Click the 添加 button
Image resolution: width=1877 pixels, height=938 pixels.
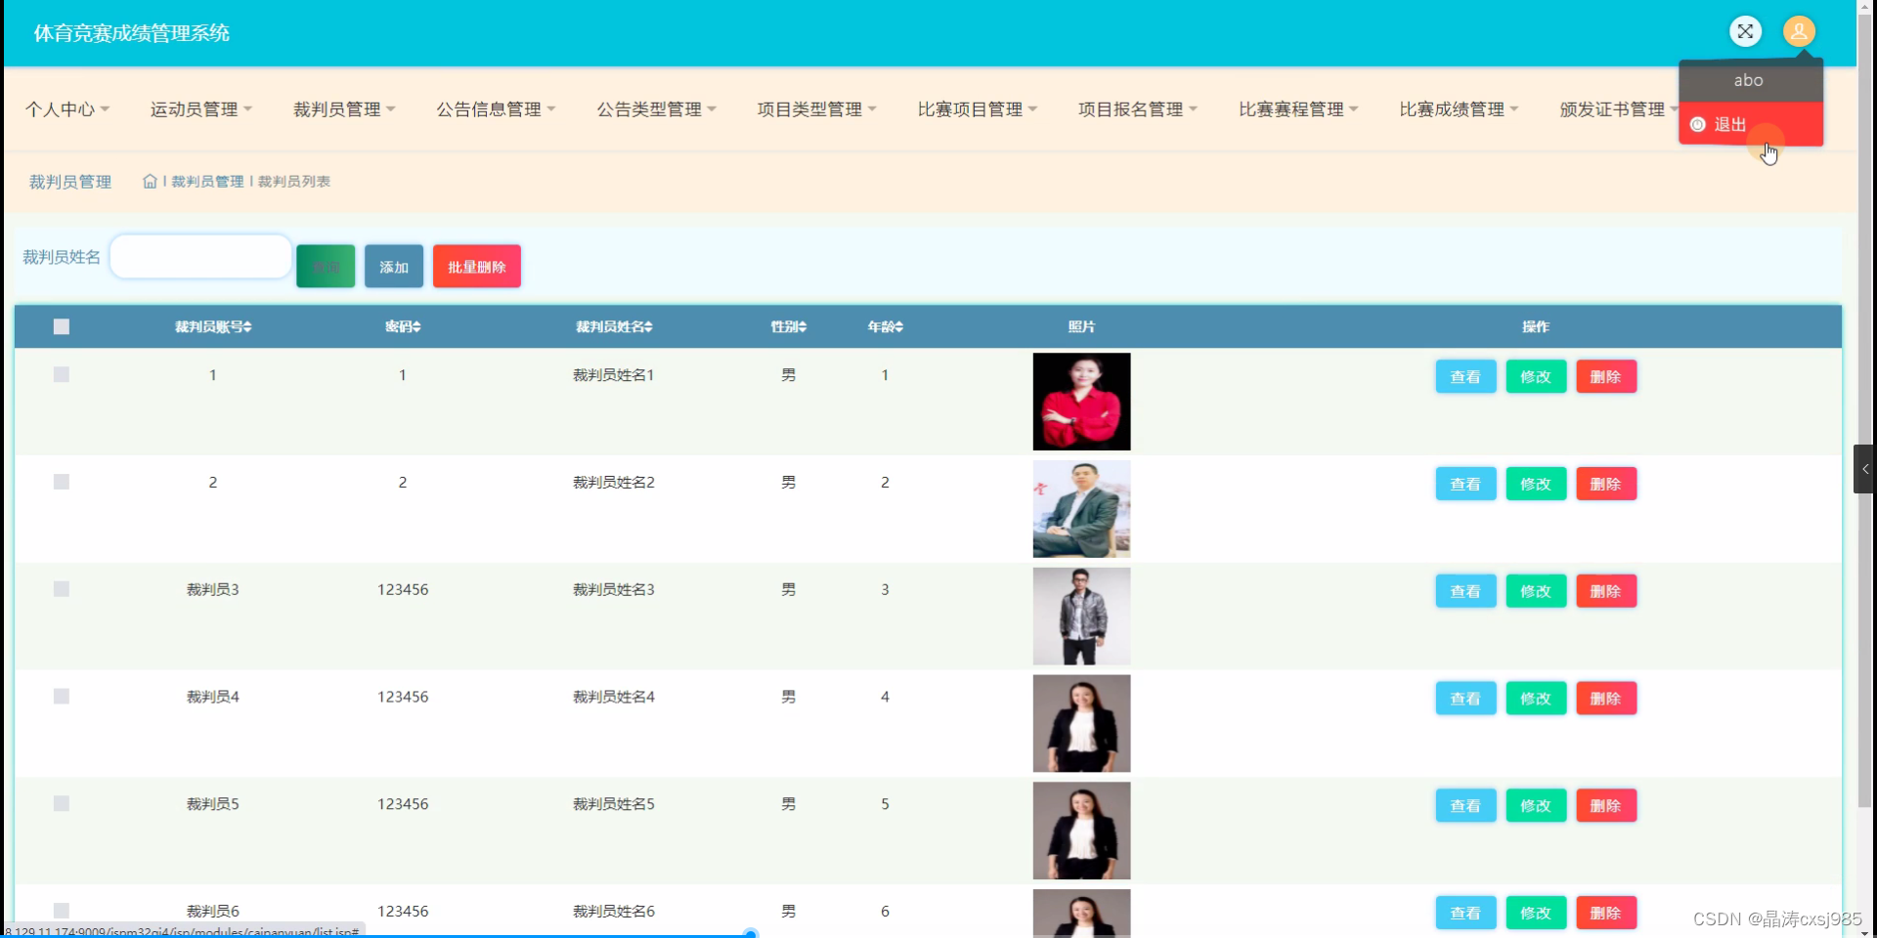click(x=394, y=267)
